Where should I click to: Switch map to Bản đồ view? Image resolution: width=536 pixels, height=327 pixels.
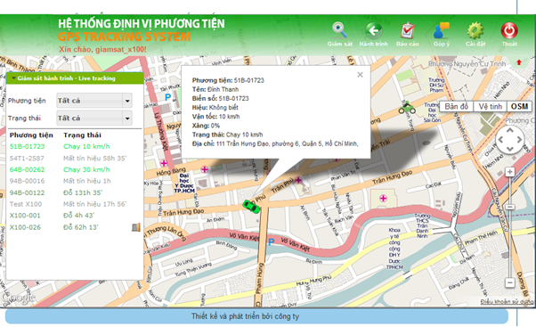point(456,106)
